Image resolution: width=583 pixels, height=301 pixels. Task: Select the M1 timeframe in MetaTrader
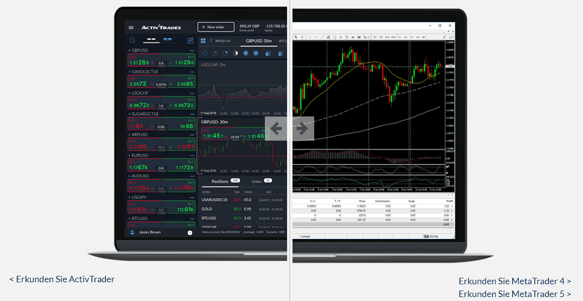(375, 37)
